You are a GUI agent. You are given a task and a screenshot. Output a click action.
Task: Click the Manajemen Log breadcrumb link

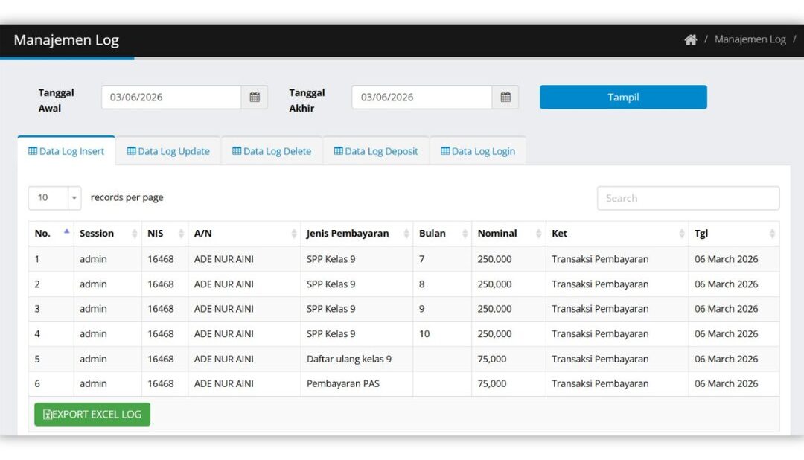pyautogui.click(x=750, y=39)
